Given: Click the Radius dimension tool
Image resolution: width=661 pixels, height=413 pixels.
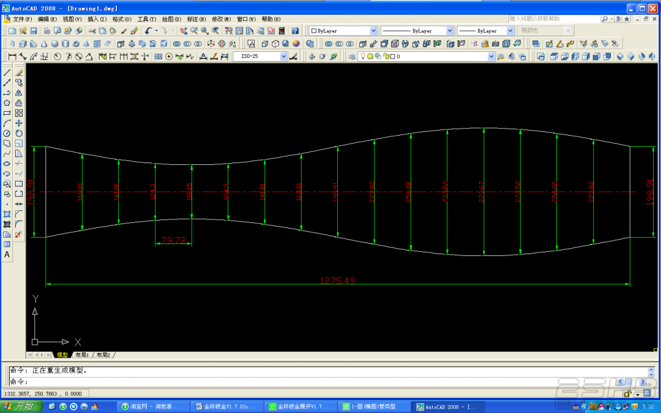Looking at the screenshot, I should 58,56.
